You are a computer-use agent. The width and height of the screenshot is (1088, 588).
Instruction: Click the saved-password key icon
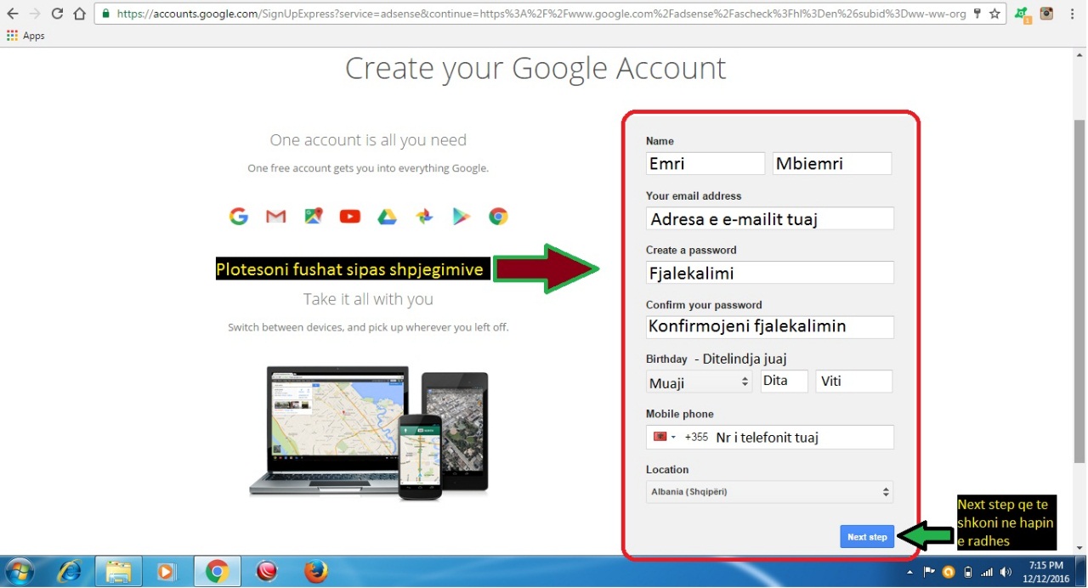pos(977,14)
